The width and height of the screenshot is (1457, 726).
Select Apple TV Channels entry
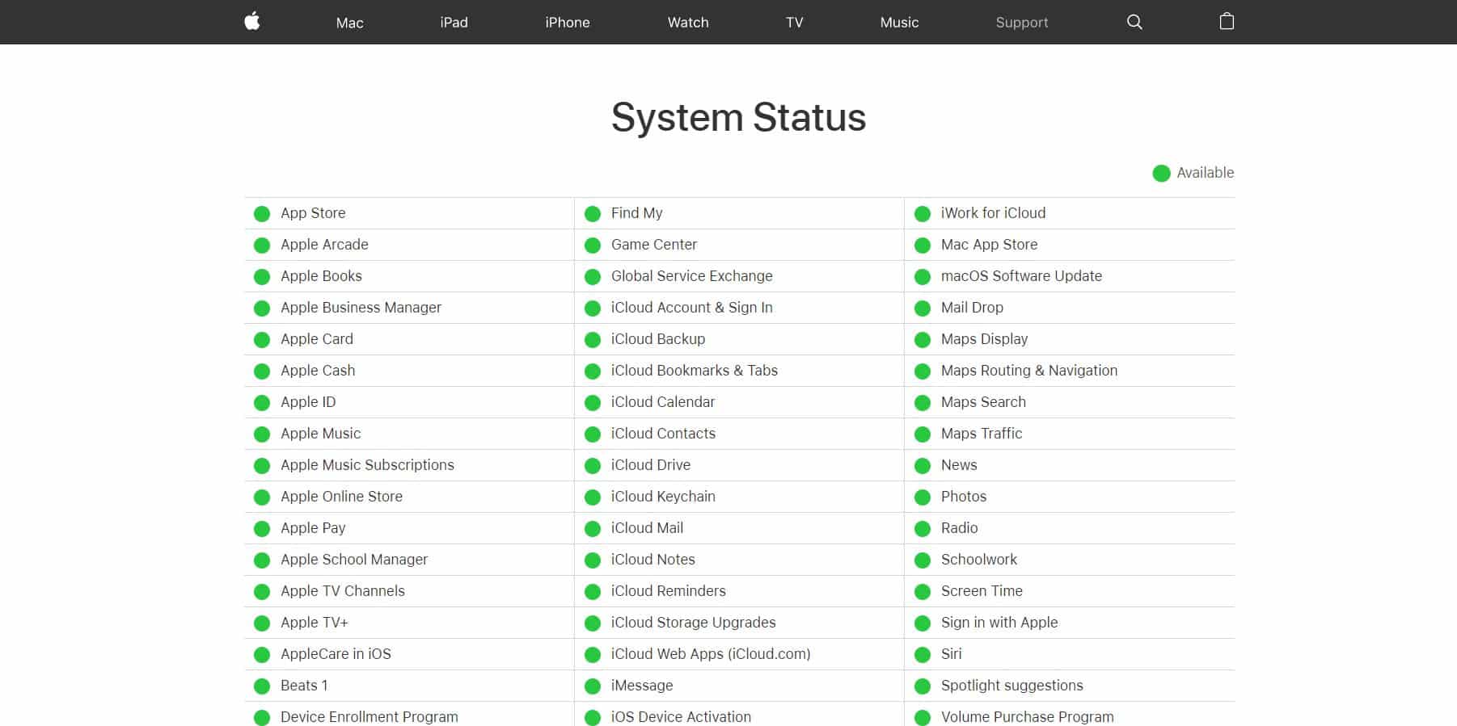(x=343, y=591)
